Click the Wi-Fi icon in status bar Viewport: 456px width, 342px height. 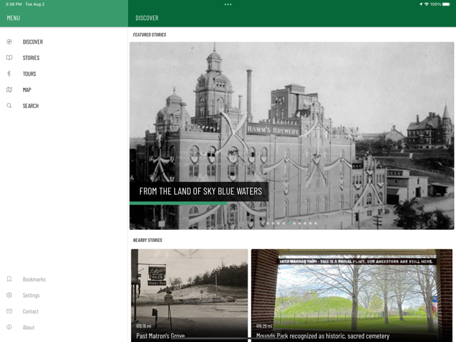point(426,5)
